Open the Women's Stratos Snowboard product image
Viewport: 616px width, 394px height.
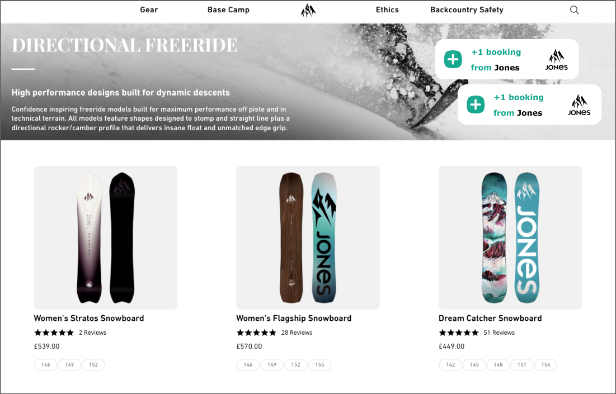pyautogui.click(x=106, y=238)
